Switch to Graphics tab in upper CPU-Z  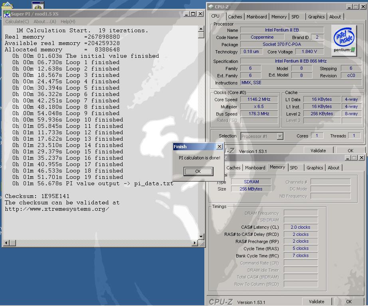(316, 17)
